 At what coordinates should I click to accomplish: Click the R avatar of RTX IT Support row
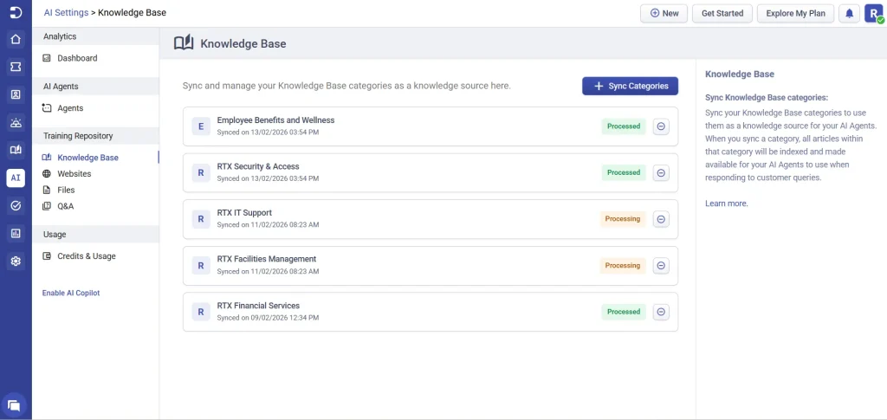click(201, 219)
